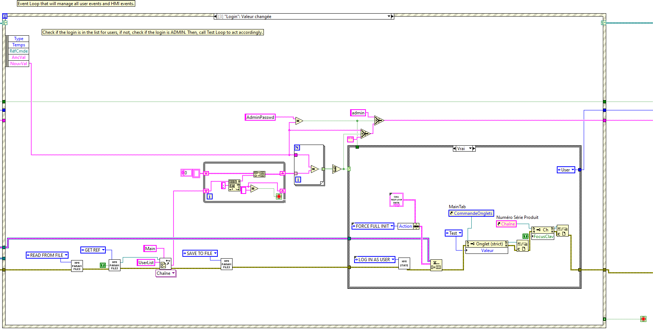Select the HMI PARAM FILES subVI wired to READ FROM FILE
Viewport: 653px width, 330px height.
coord(77,266)
